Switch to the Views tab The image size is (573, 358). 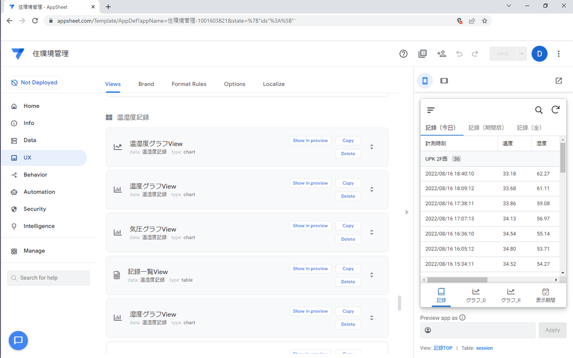pyautogui.click(x=113, y=84)
